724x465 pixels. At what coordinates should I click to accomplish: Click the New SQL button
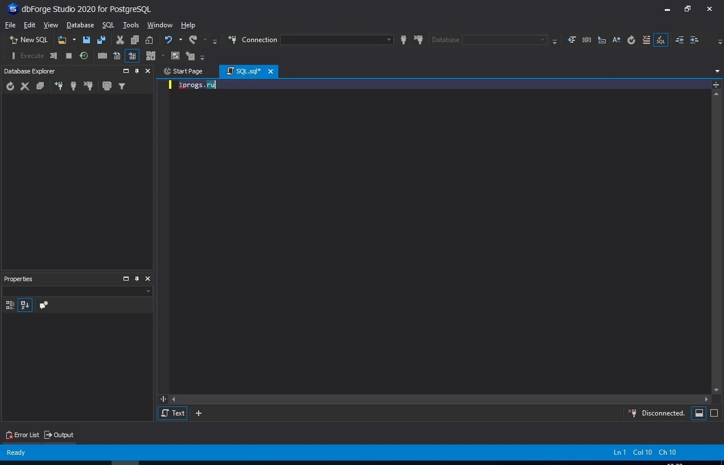click(x=29, y=40)
